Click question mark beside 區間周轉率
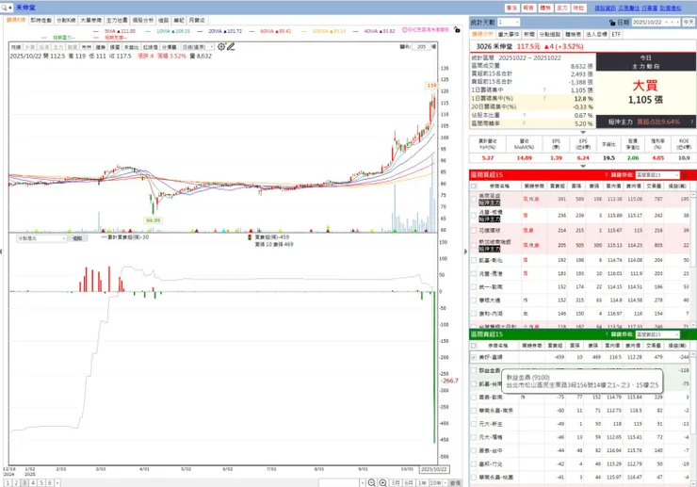Image resolution: width=697 pixels, height=487 pixels. pyautogui.click(x=524, y=123)
